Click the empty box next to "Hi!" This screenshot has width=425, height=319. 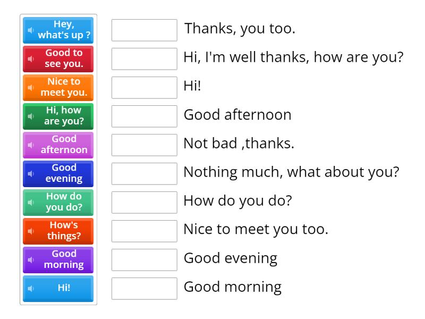(x=144, y=88)
